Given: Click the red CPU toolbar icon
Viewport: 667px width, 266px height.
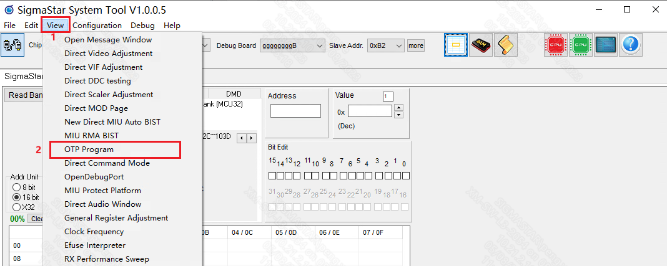Looking at the screenshot, I should [556, 45].
